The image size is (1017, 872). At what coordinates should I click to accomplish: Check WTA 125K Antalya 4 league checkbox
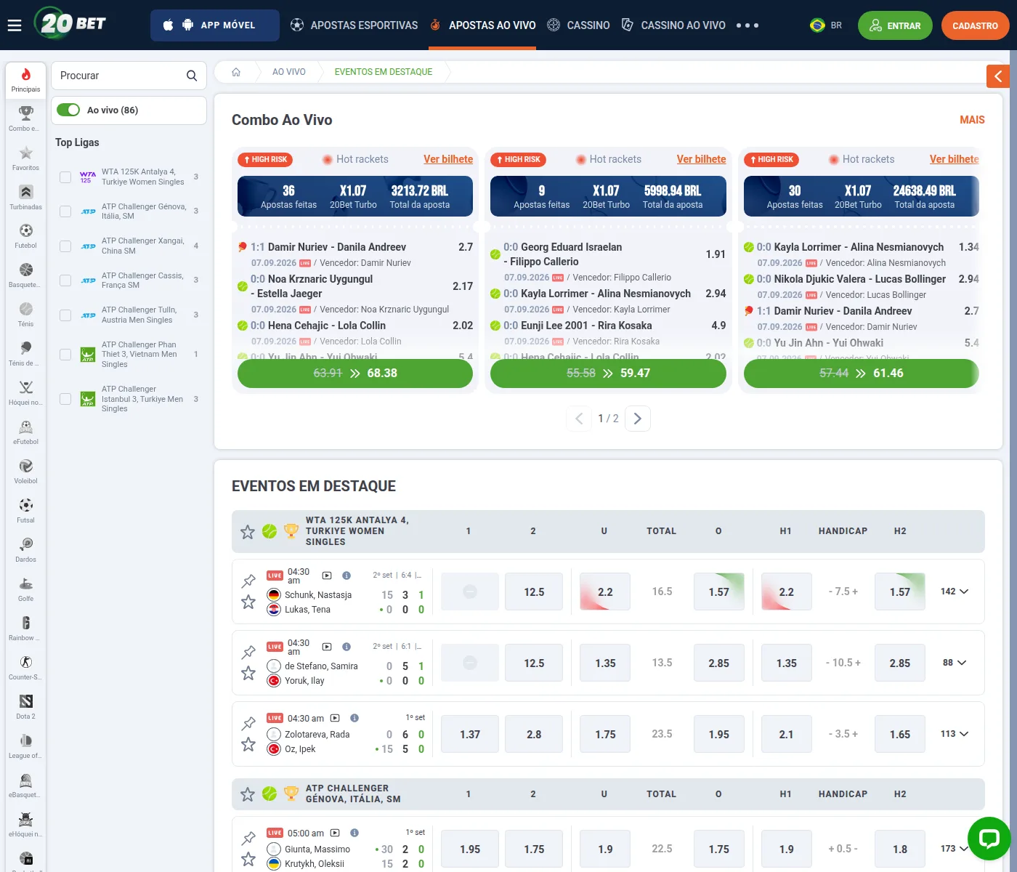(65, 177)
